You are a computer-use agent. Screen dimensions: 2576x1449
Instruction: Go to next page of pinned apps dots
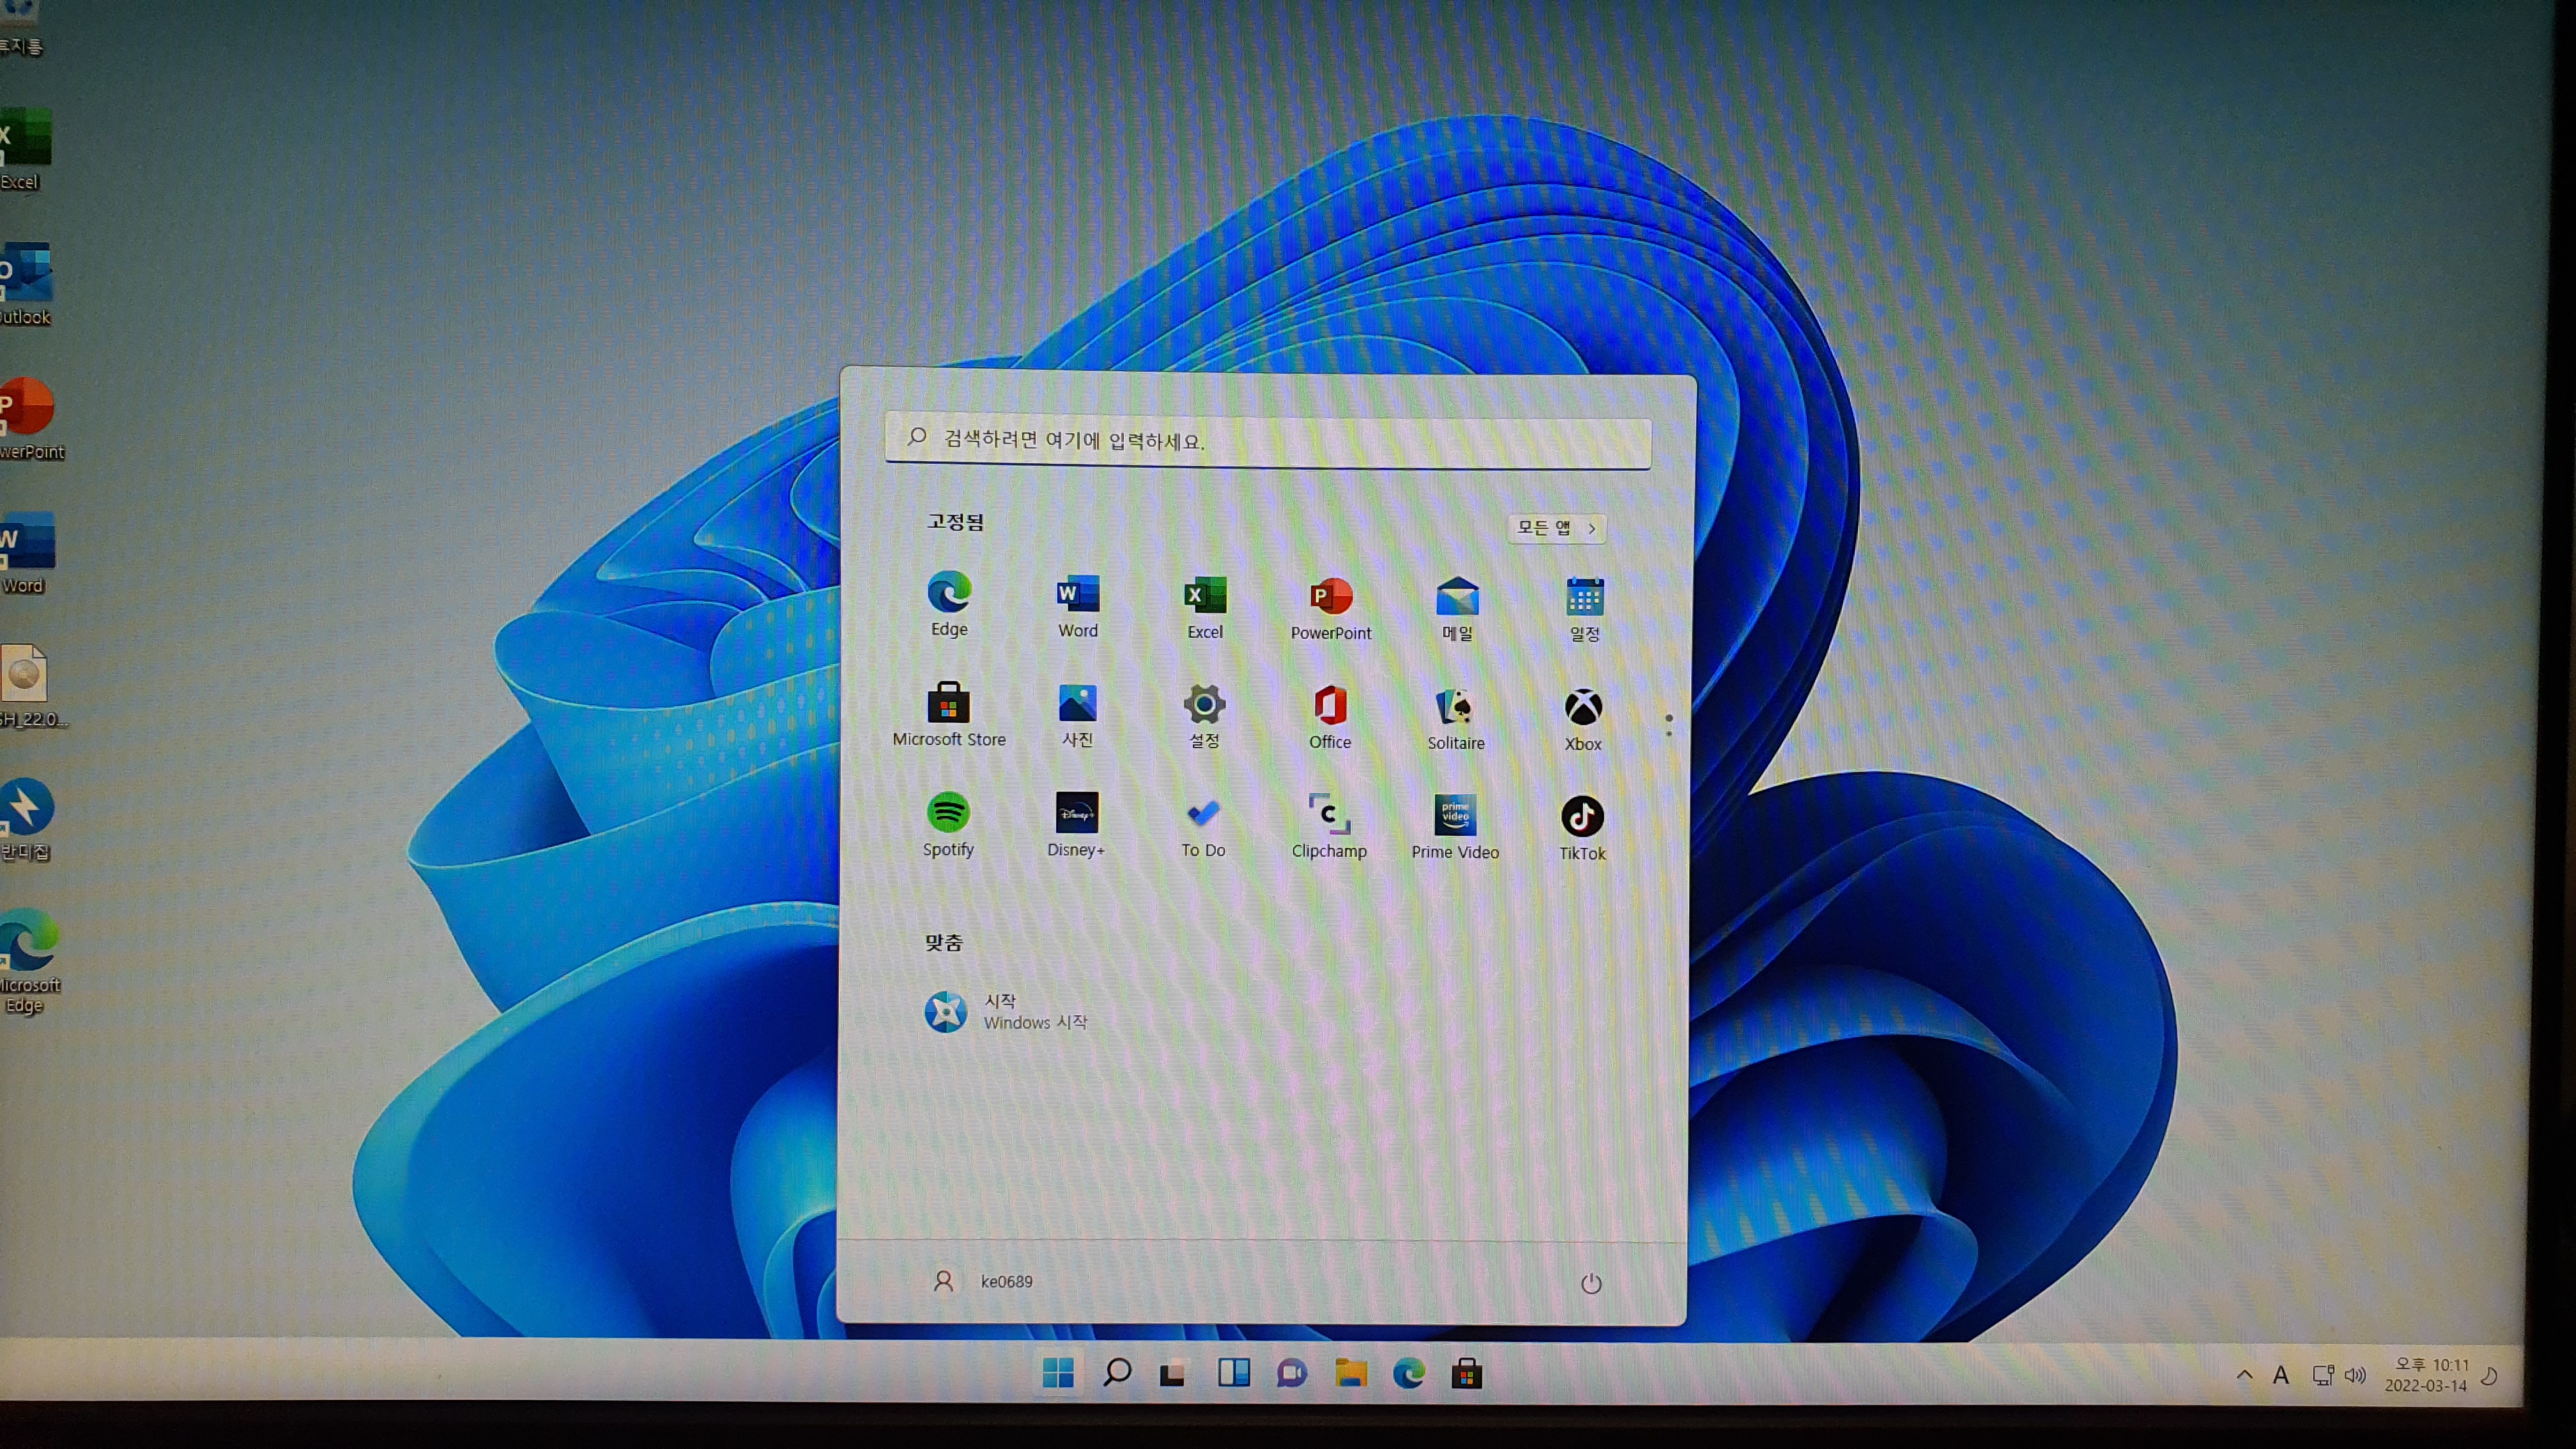point(1669,733)
